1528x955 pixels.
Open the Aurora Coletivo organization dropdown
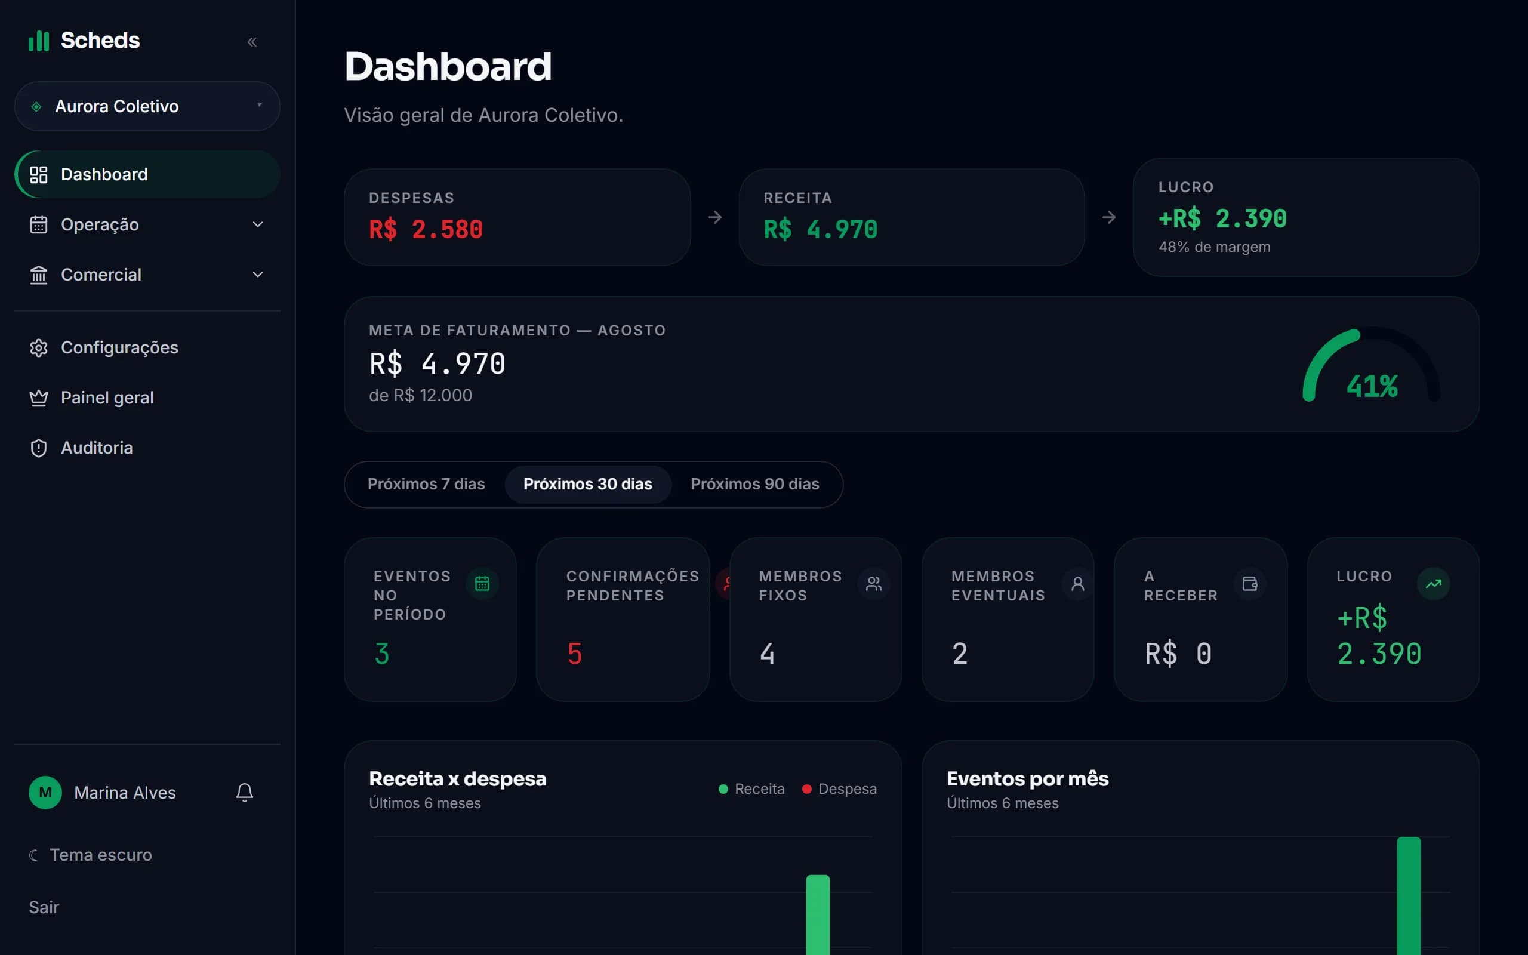coord(147,106)
